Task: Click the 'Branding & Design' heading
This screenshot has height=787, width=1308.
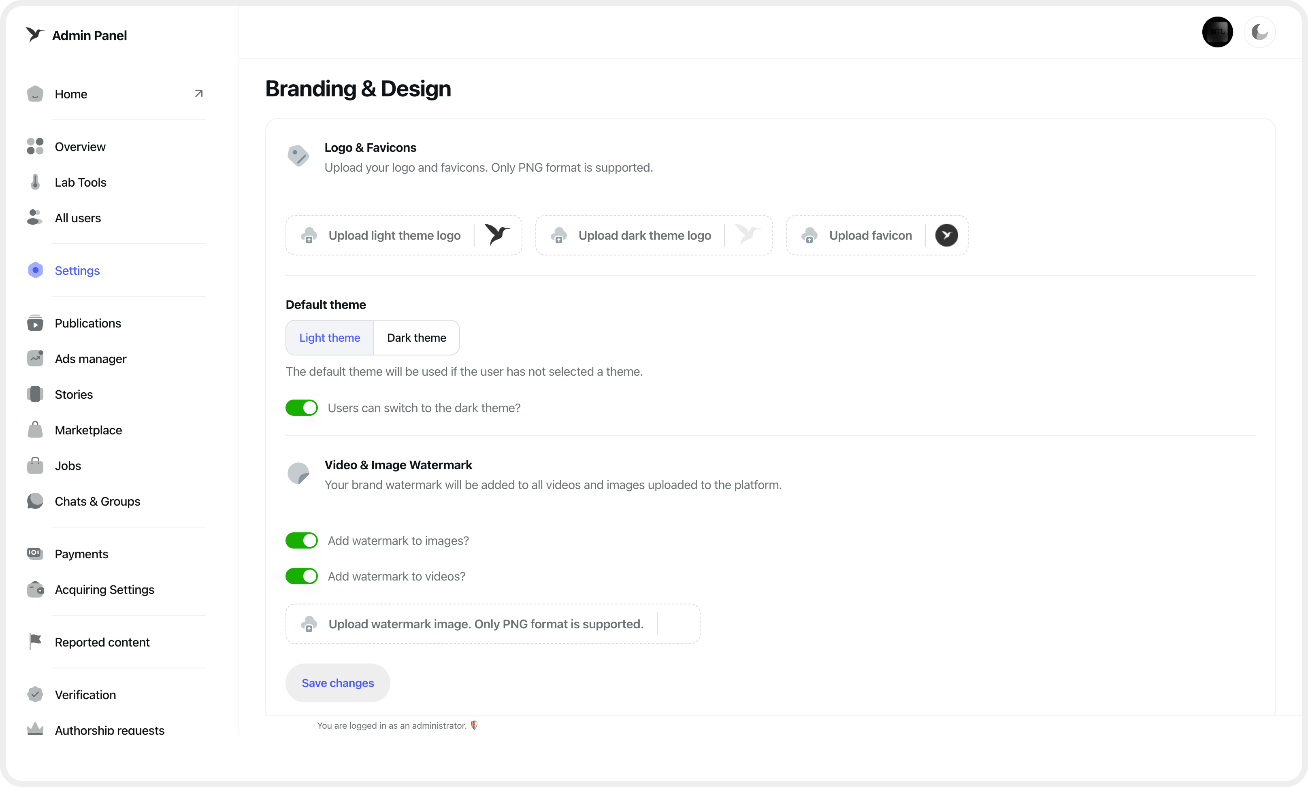Action: tap(358, 89)
